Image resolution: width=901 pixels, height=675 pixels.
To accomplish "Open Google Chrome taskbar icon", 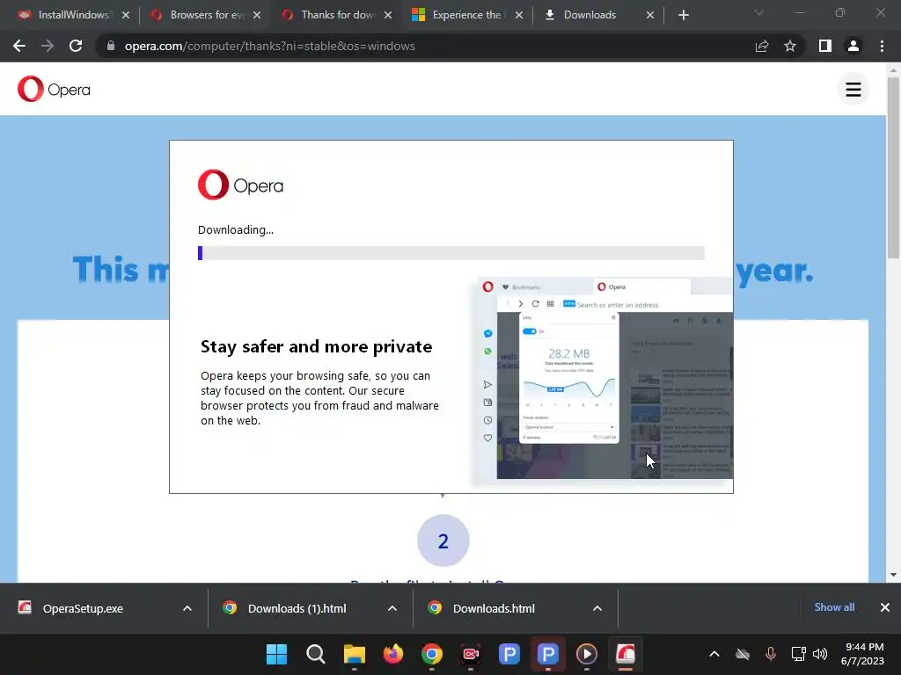I will pos(432,654).
